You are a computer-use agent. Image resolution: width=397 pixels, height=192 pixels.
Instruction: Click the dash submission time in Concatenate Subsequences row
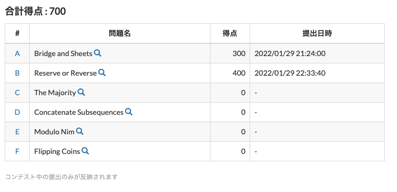[255, 112]
